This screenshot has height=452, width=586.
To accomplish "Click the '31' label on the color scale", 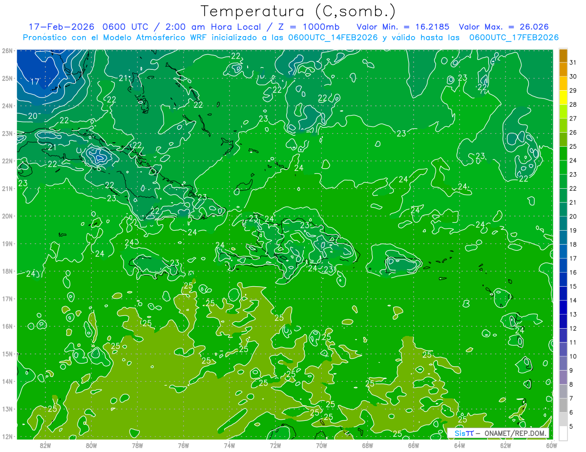I will point(573,63).
